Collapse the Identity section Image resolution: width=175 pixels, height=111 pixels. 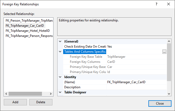tap(60, 77)
